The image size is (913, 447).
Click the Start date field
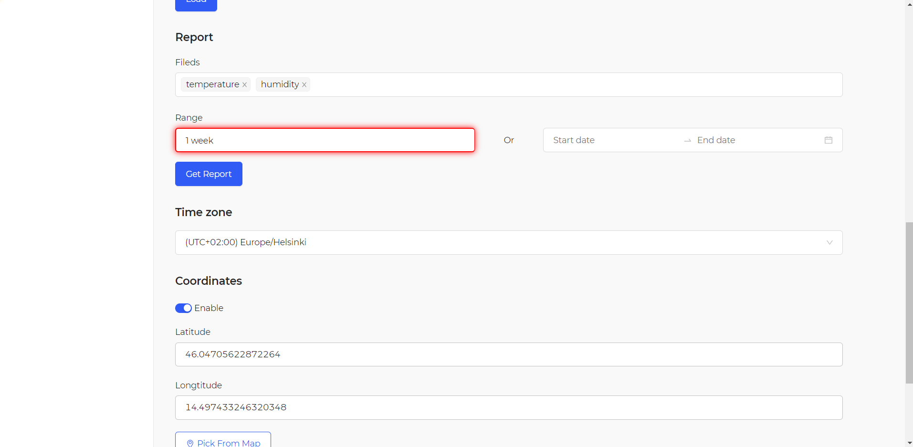pos(611,140)
